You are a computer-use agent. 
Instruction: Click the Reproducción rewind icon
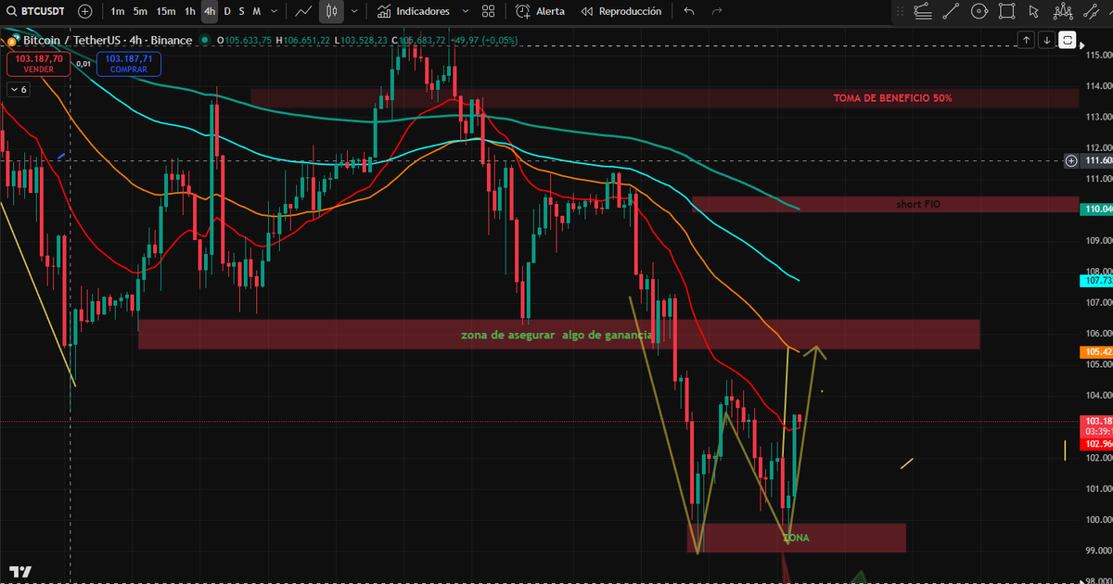click(587, 11)
